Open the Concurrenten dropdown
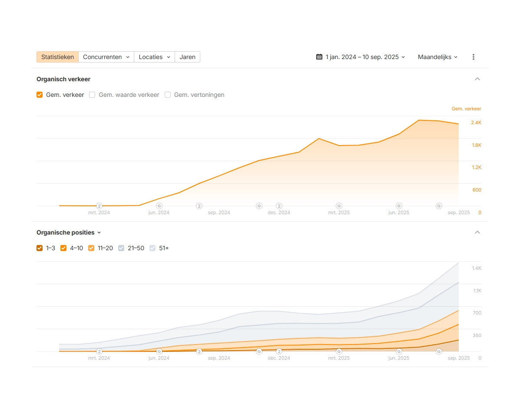Screen dimensions: 520x414 (x=106, y=57)
